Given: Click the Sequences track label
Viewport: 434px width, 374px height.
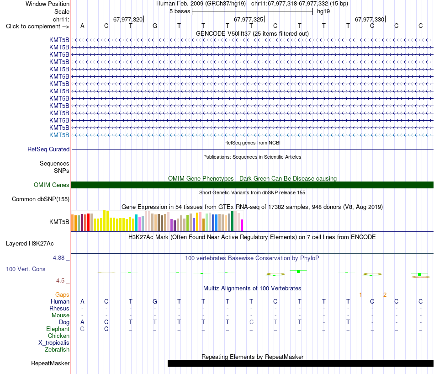Looking at the screenshot, I should 54,163.
